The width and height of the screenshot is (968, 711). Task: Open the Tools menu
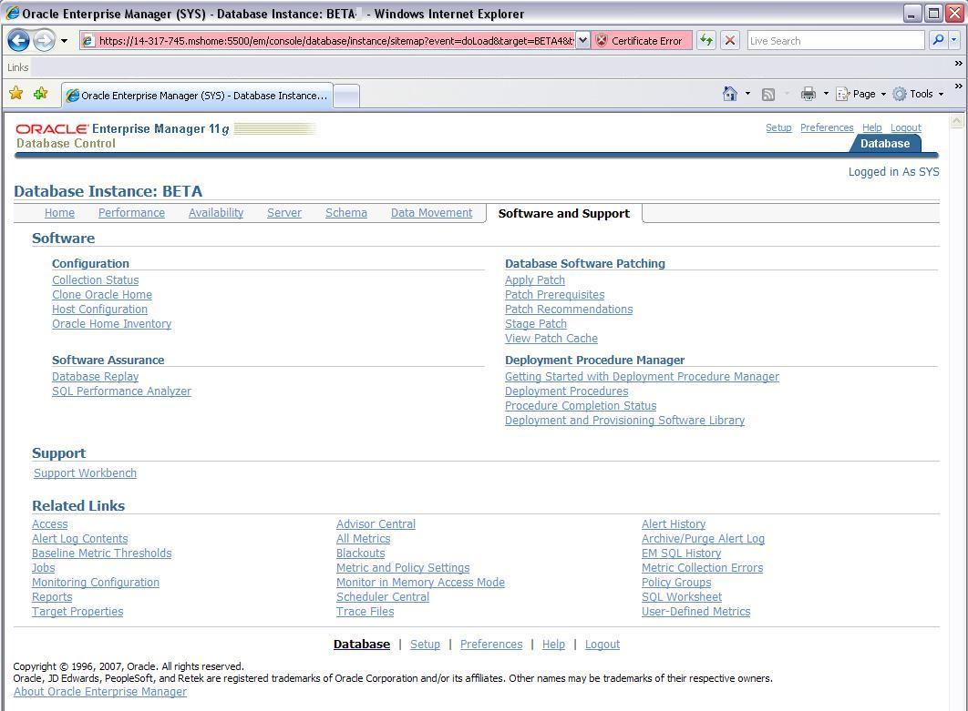pyautogui.click(x=919, y=94)
